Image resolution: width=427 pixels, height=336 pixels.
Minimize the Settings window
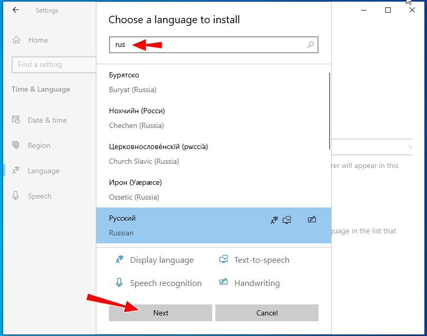click(x=363, y=11)
